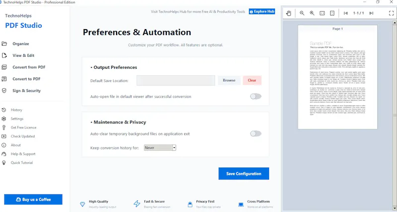
Task: Click the Default Save Location field
Action: [176, 81]
